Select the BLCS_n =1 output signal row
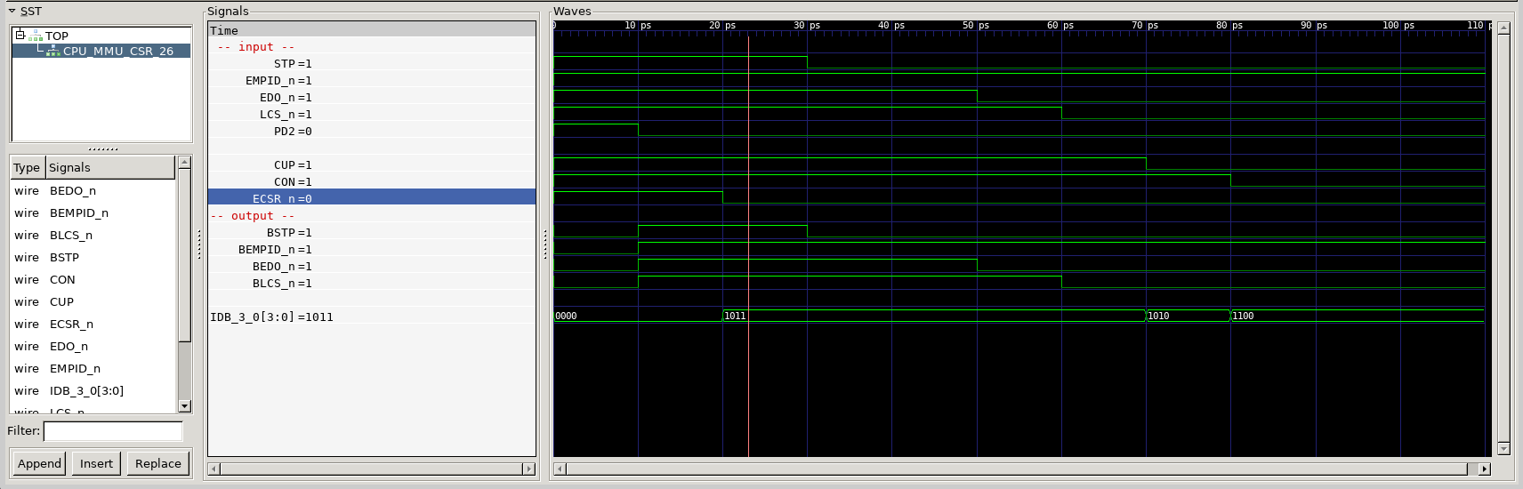This screenshot has height=489, width=1523. click(x=372, y=284)
